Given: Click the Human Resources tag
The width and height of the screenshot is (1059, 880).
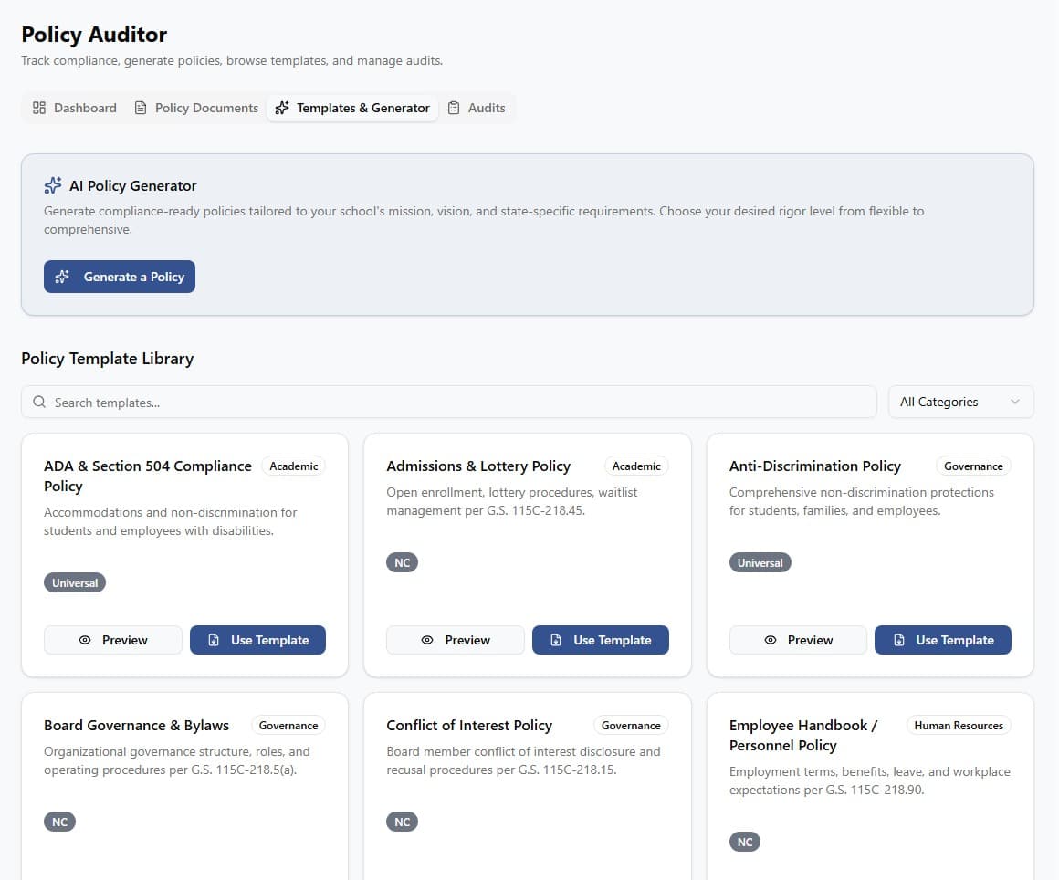Looking at the screenshot, I should coord(959,726).
